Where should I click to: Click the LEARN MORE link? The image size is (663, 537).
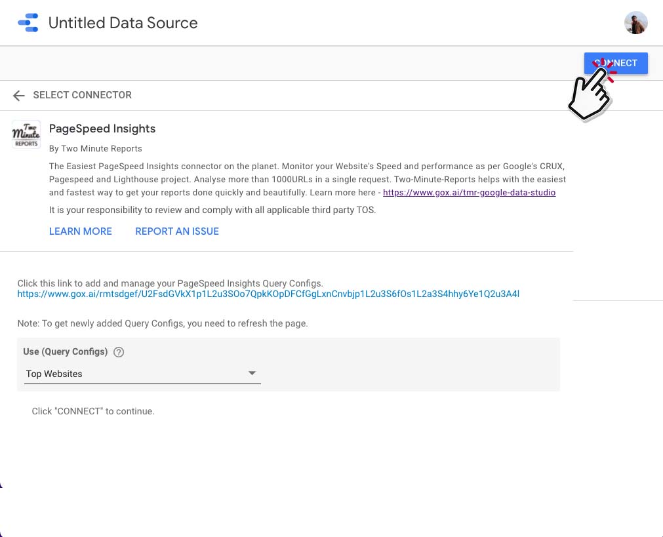(x=81, y=231)
